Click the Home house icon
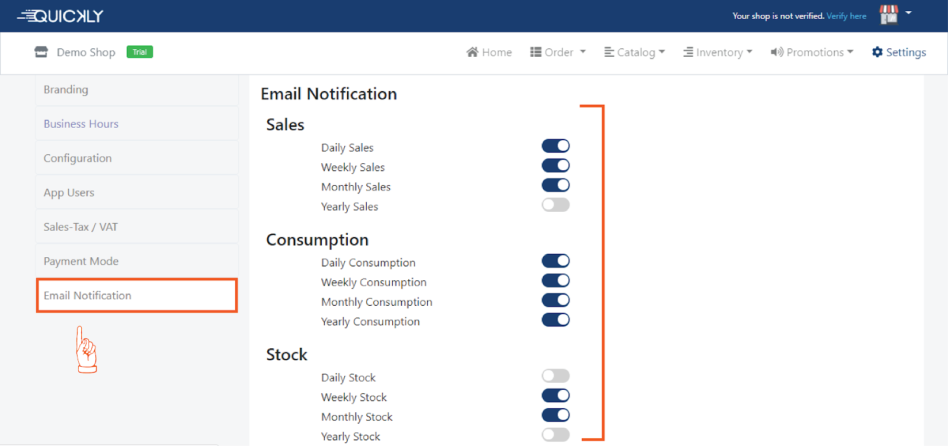The height and width of the screenshot is (446, 948). [x=472, y=52]
